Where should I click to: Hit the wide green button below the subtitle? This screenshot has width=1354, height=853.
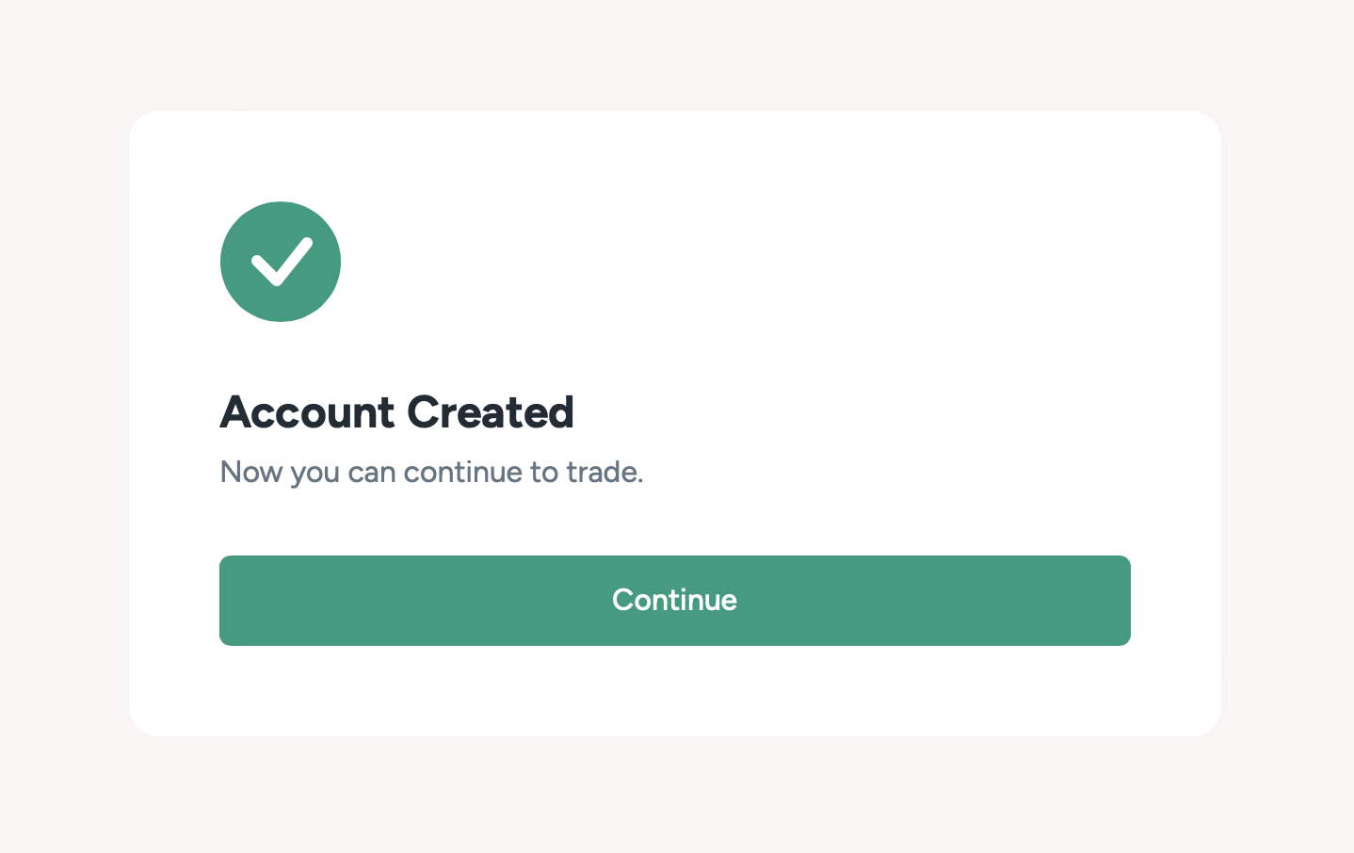click(x=674, y=601)
